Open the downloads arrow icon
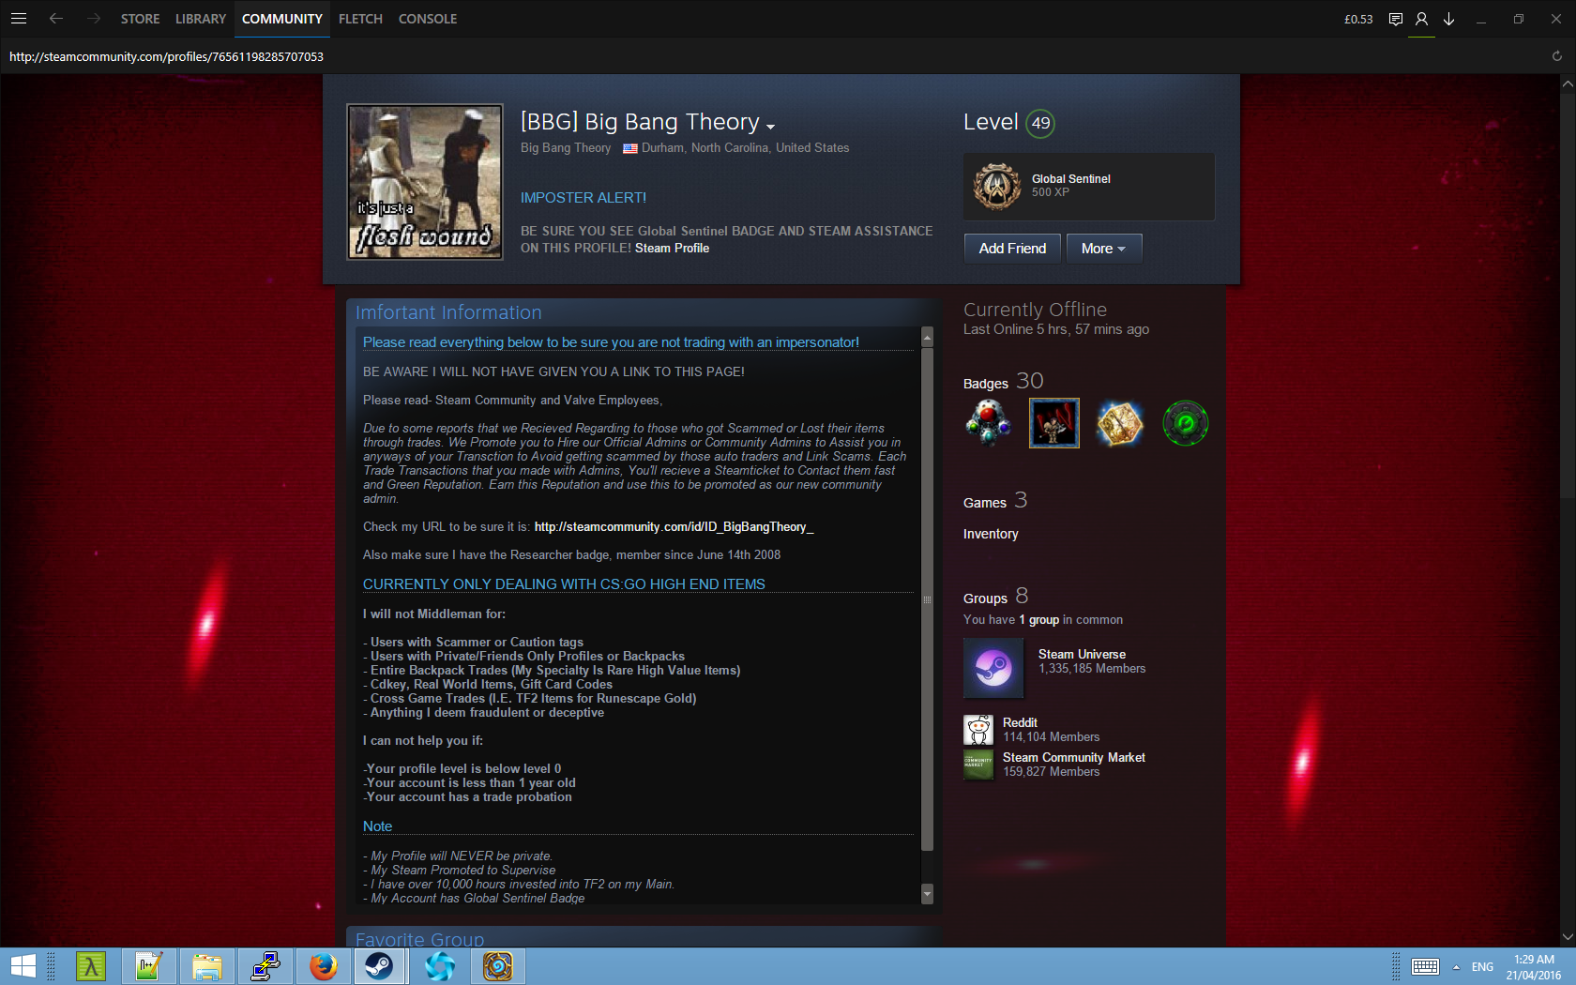1576x985 pixels. click(1449, 19)
